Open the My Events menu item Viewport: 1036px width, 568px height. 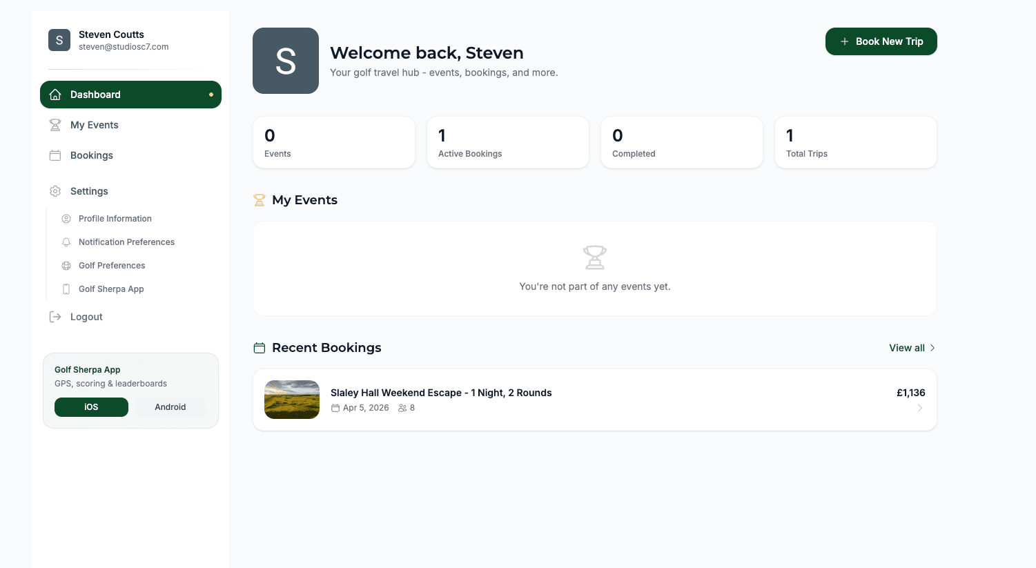pos(95,125)
